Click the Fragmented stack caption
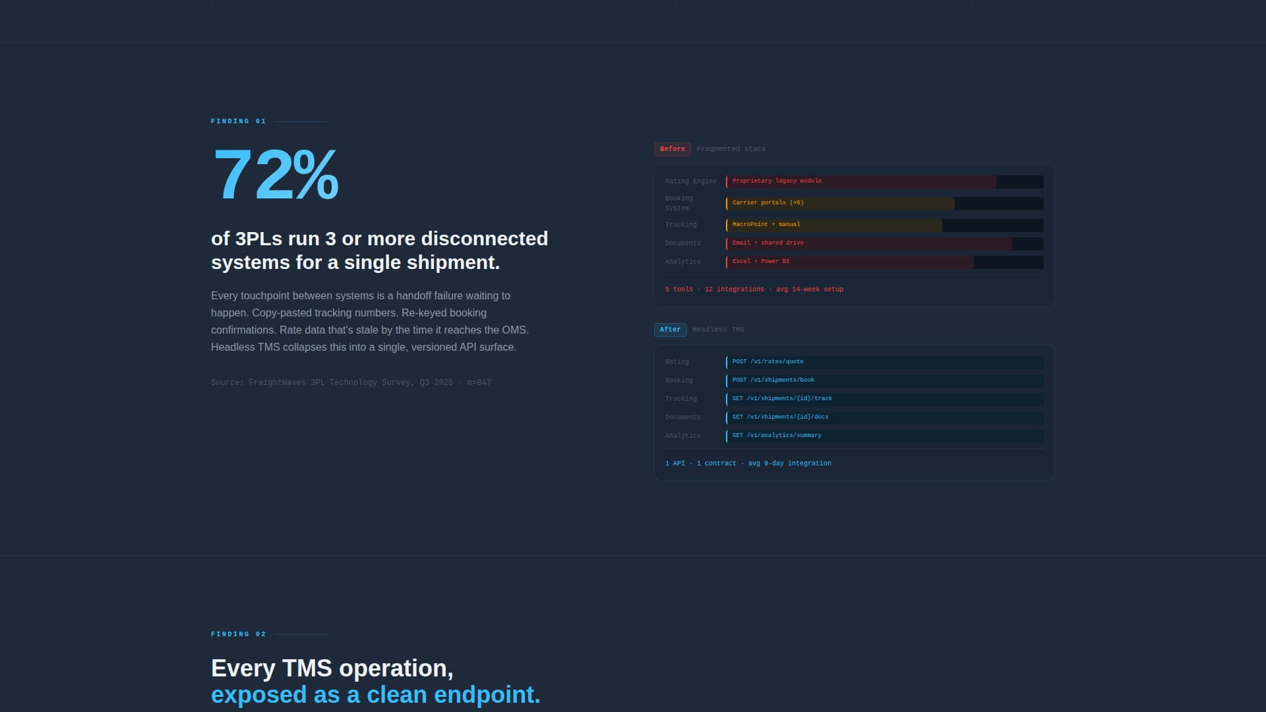Screen dimensions: 1266x712 [x=731, y=149]
